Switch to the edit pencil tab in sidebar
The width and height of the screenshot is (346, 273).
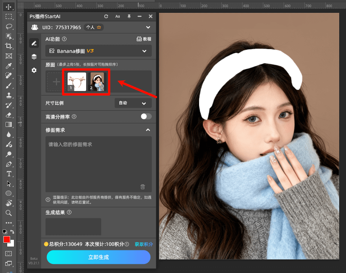pyautogui.click(x=34, y=43)
